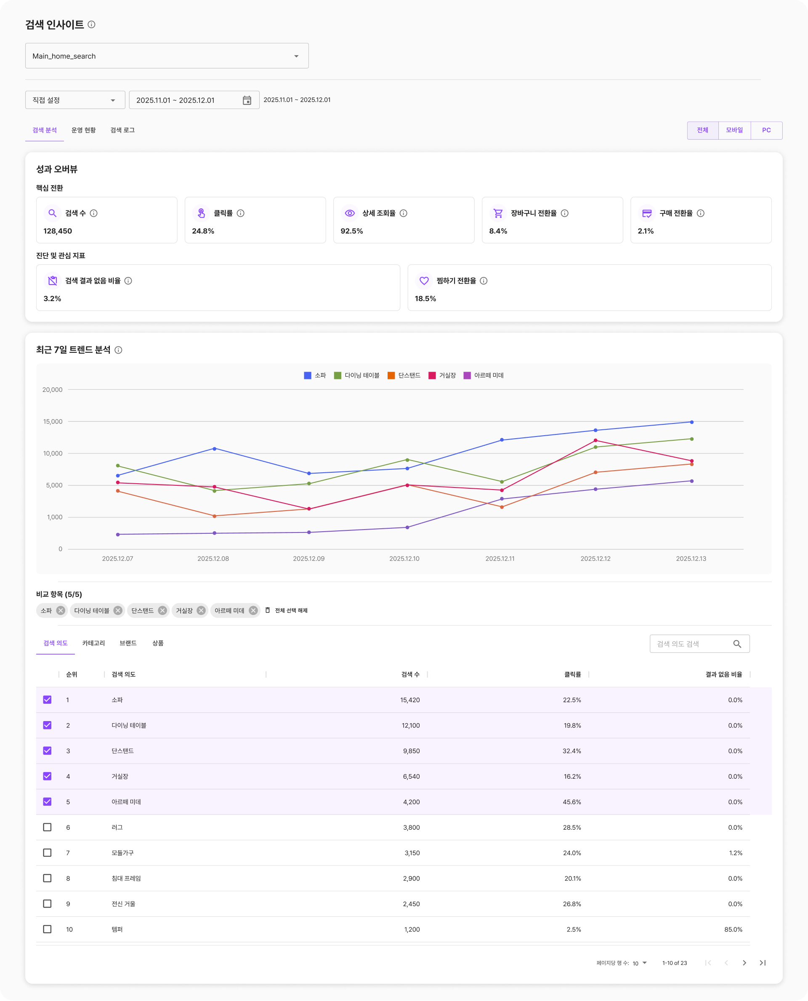
Task: Click info icon next to 검색 인사이트 title
Action: pos(92,25)
